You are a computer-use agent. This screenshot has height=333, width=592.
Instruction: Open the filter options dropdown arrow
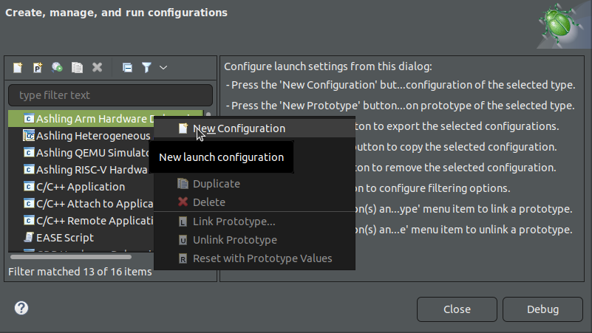coord(163,67)
